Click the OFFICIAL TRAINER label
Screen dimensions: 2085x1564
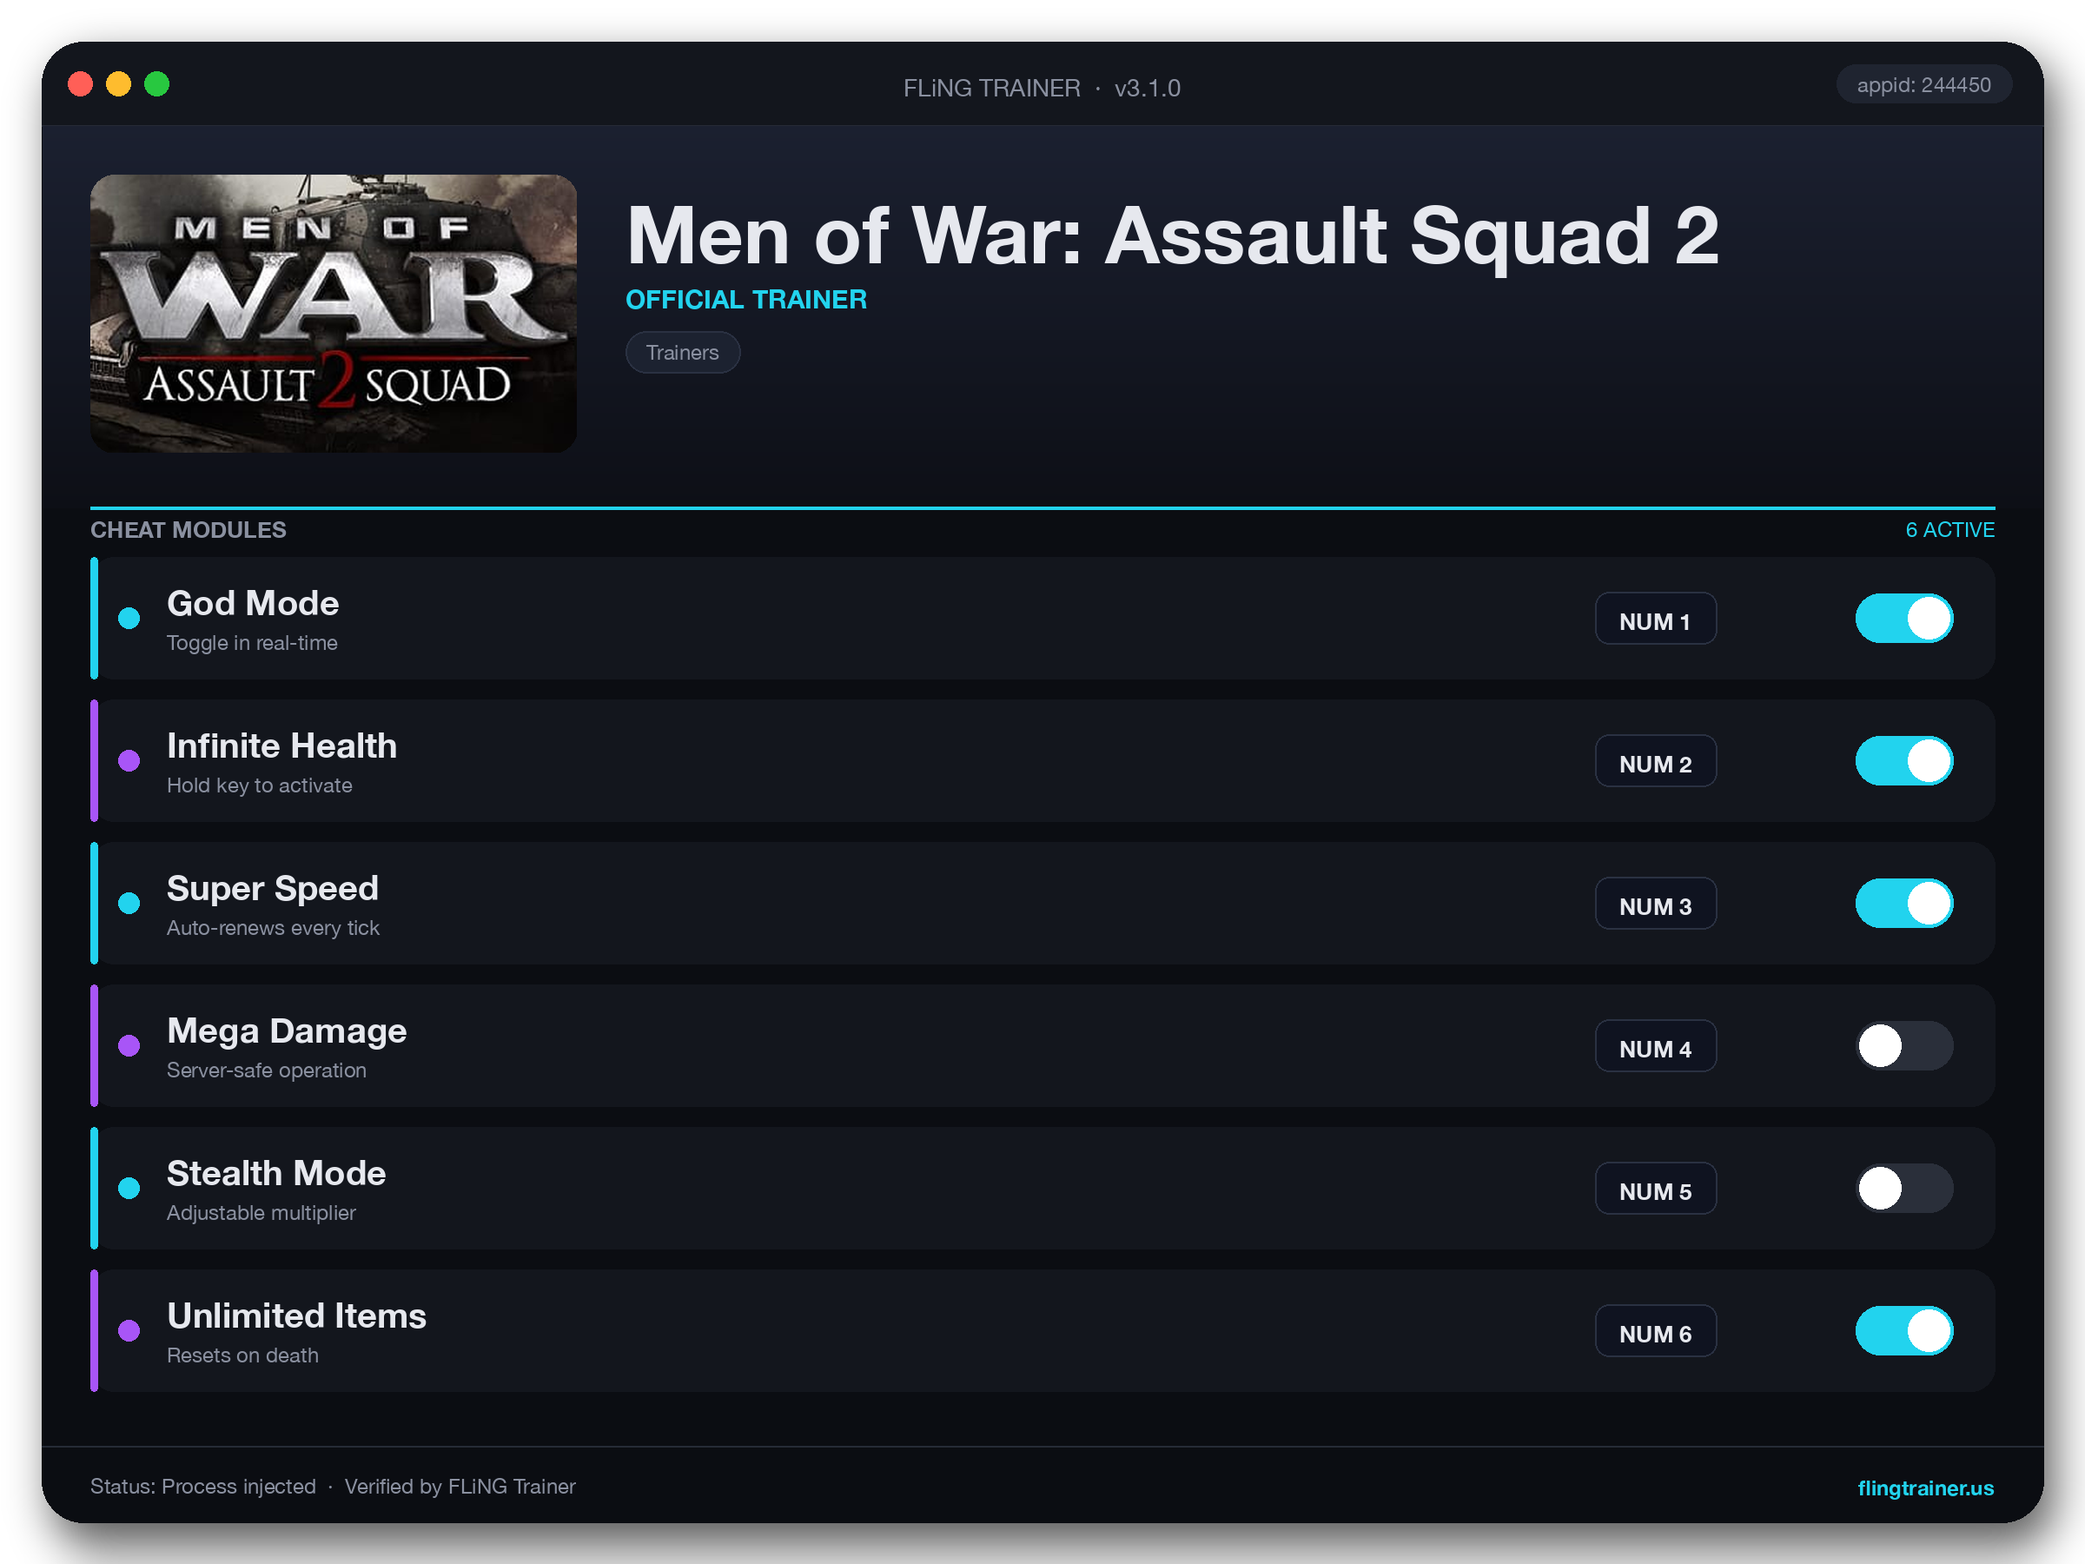tap(746, 300)
